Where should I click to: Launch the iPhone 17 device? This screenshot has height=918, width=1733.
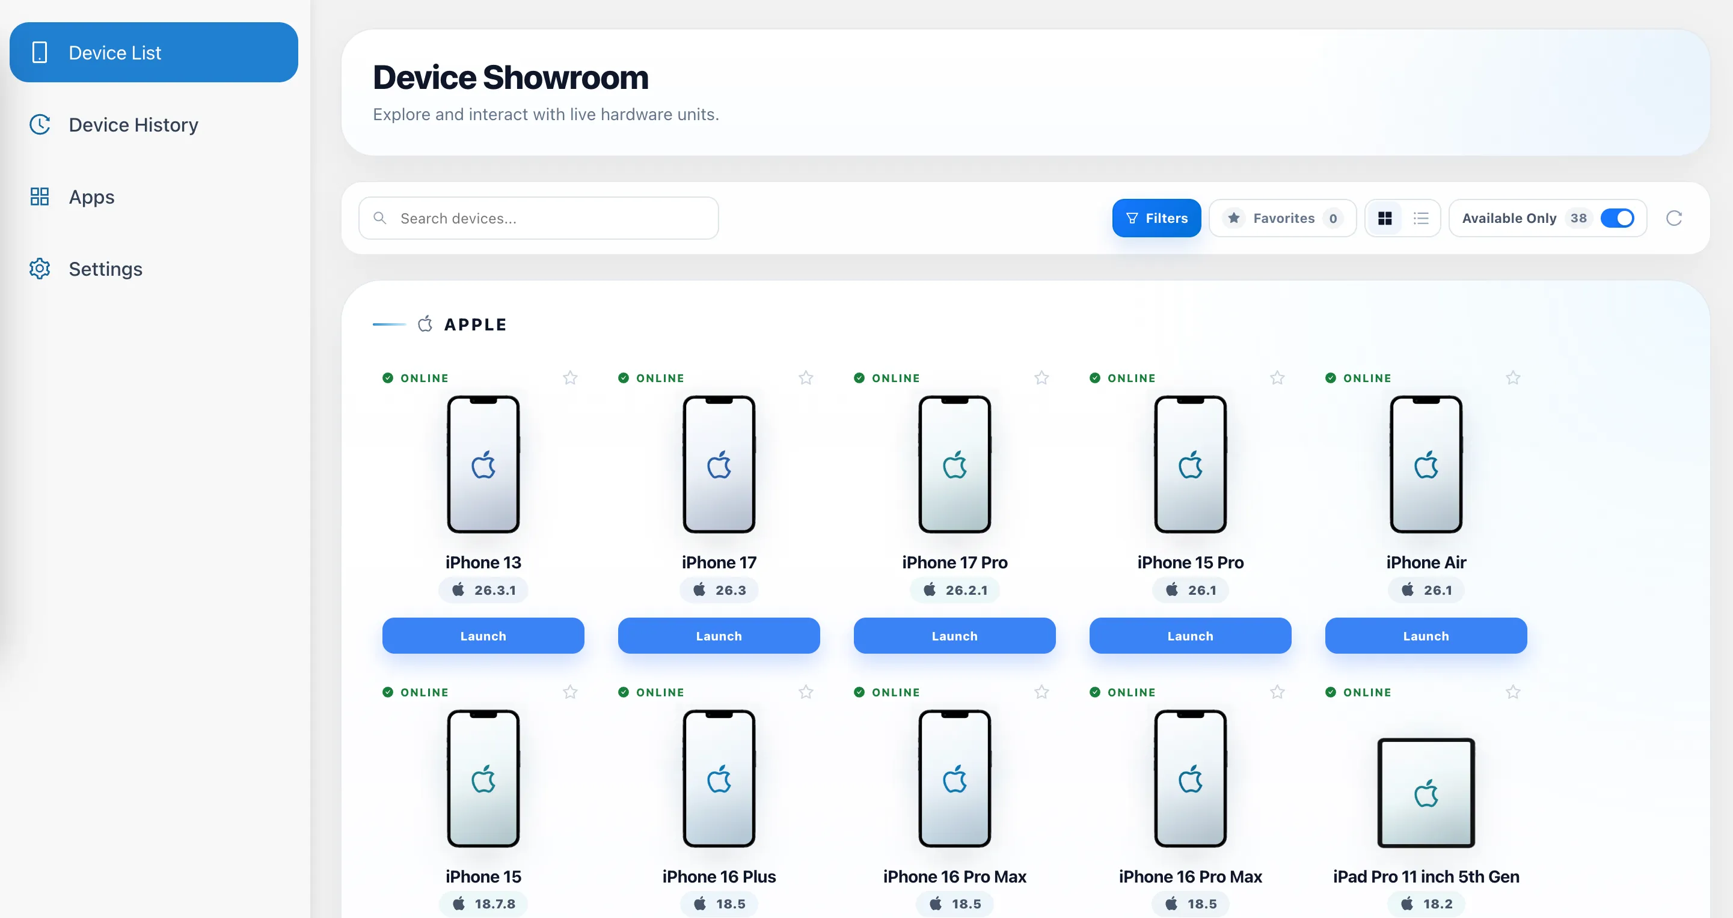click(719, 636)
